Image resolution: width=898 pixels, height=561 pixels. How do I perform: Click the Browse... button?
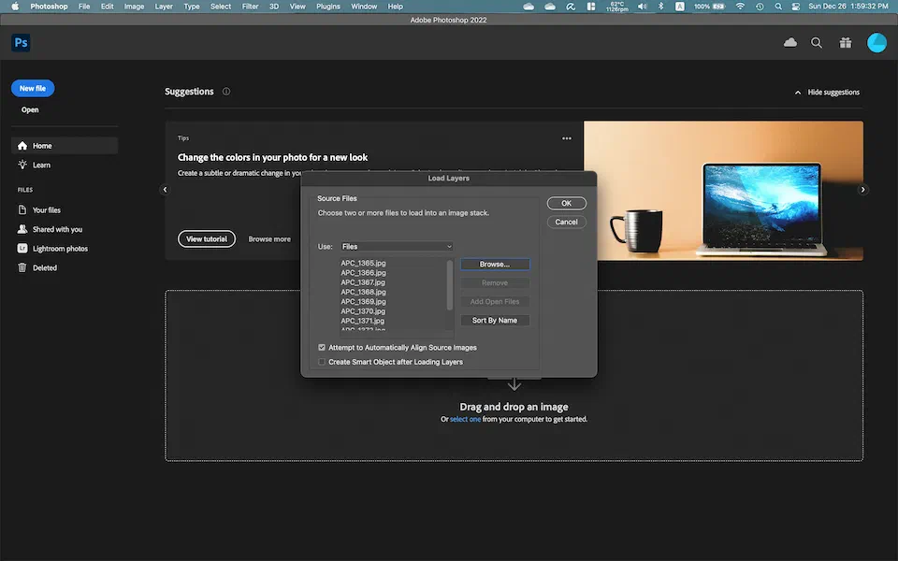pyautogui.click(x=494, y=265)
